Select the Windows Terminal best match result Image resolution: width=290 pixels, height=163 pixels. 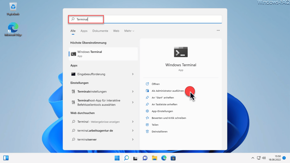(x=103, y=54)
